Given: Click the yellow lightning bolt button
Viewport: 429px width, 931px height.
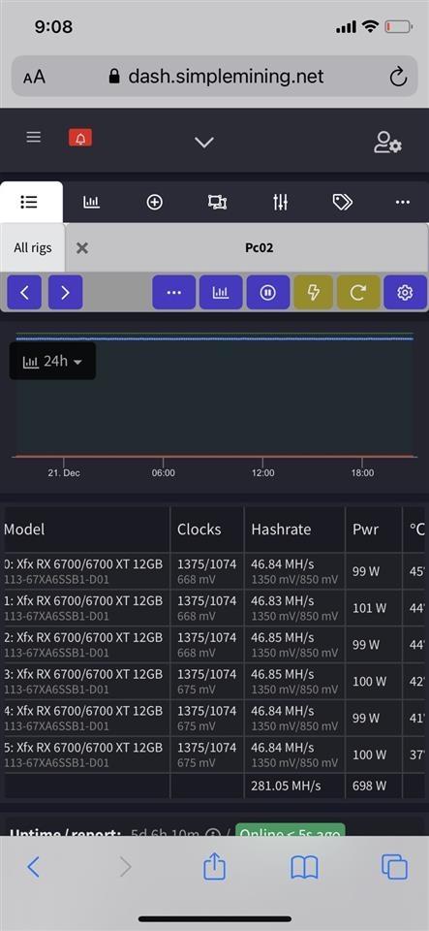Looking at the screenshot, I should (x=314, y=292).
